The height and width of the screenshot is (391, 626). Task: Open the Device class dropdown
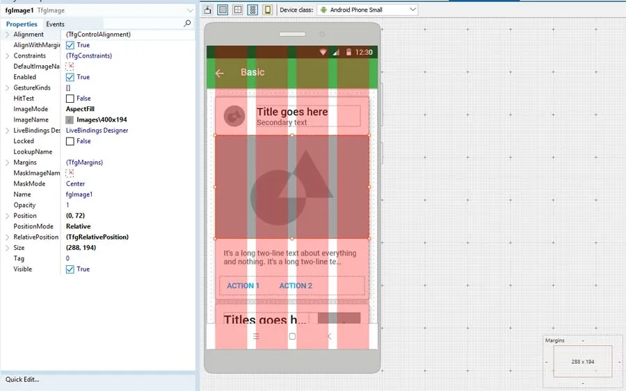[367, 10]
